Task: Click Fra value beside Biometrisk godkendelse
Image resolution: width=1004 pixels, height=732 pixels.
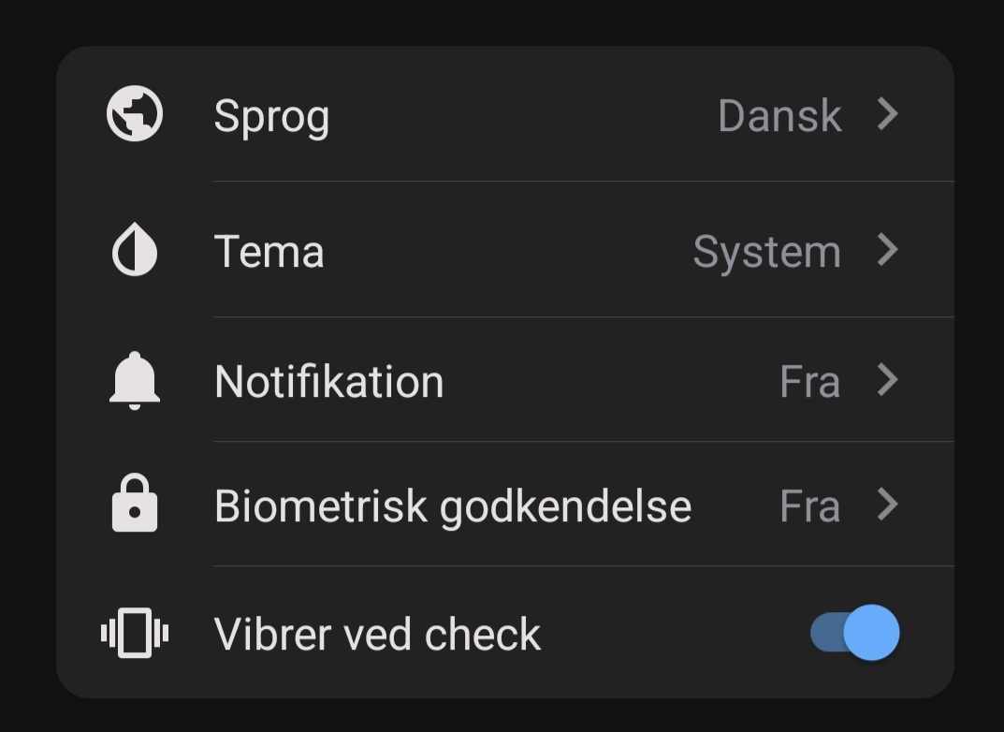Action: click(x=809, y=506)
